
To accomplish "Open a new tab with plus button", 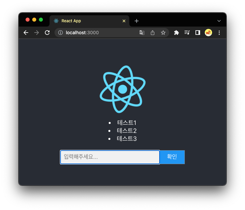I will [x=137, y=21].
